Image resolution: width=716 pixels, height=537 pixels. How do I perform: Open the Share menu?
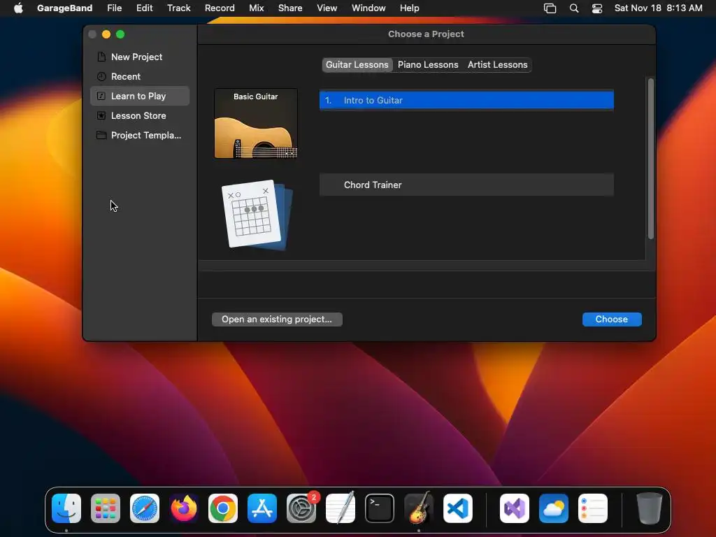click(x=290, y=8)
